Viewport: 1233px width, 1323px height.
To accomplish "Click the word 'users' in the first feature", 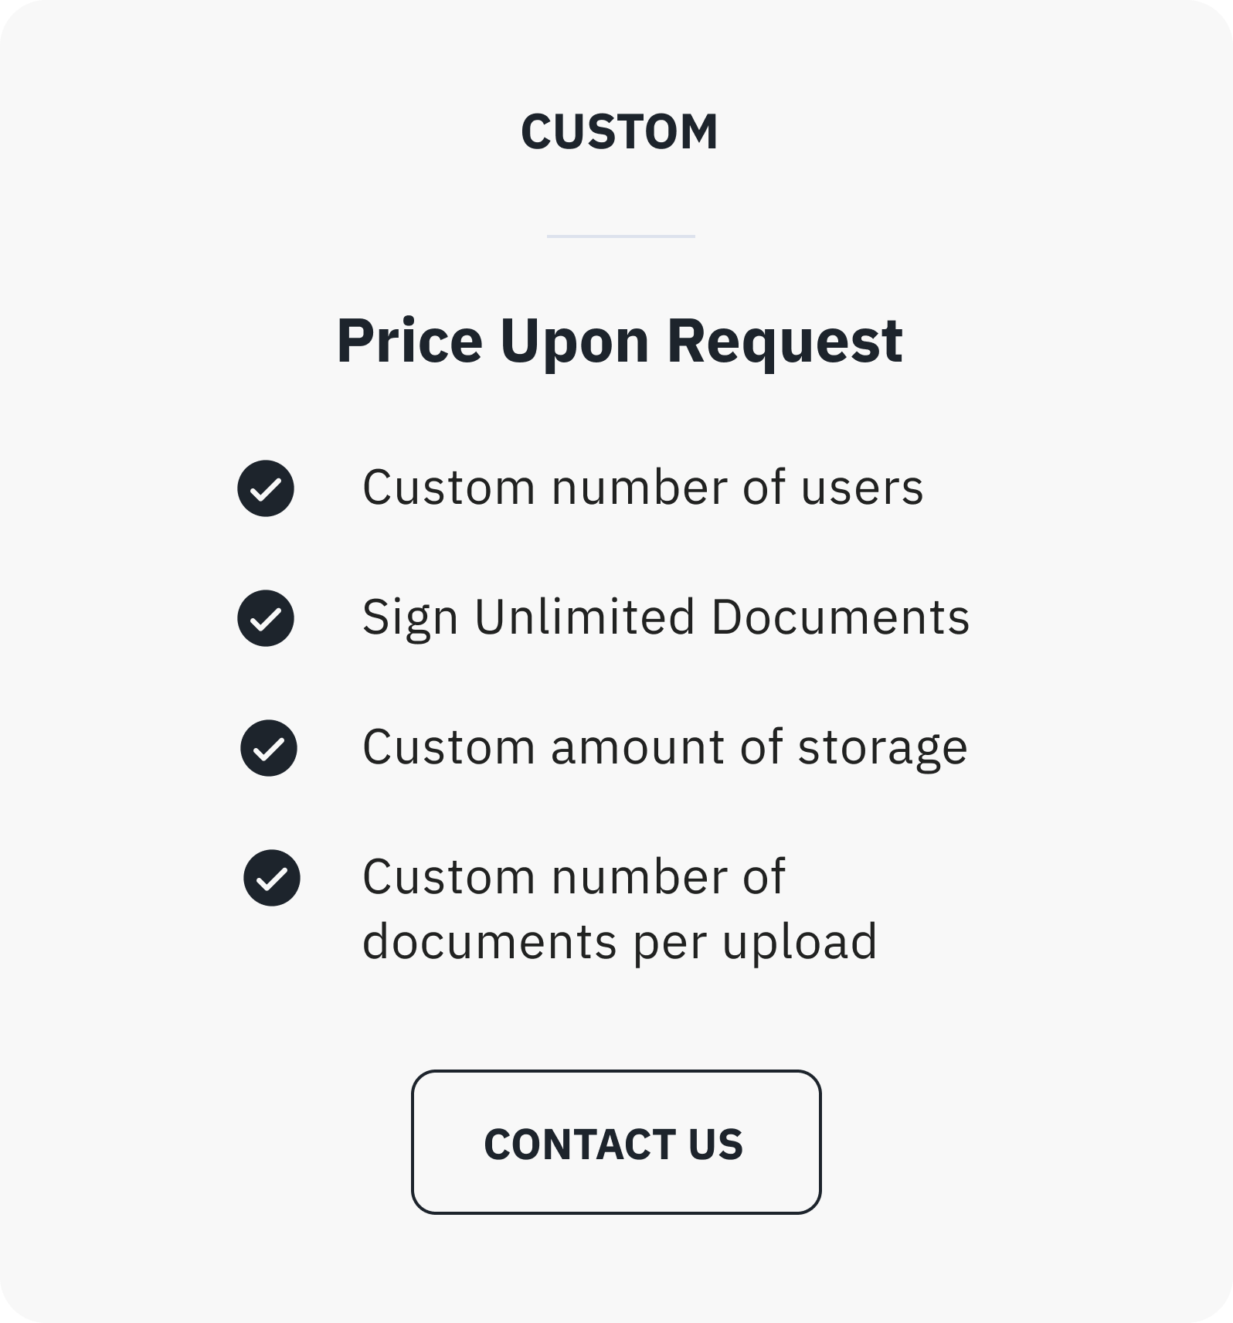I will pos(862,489).
